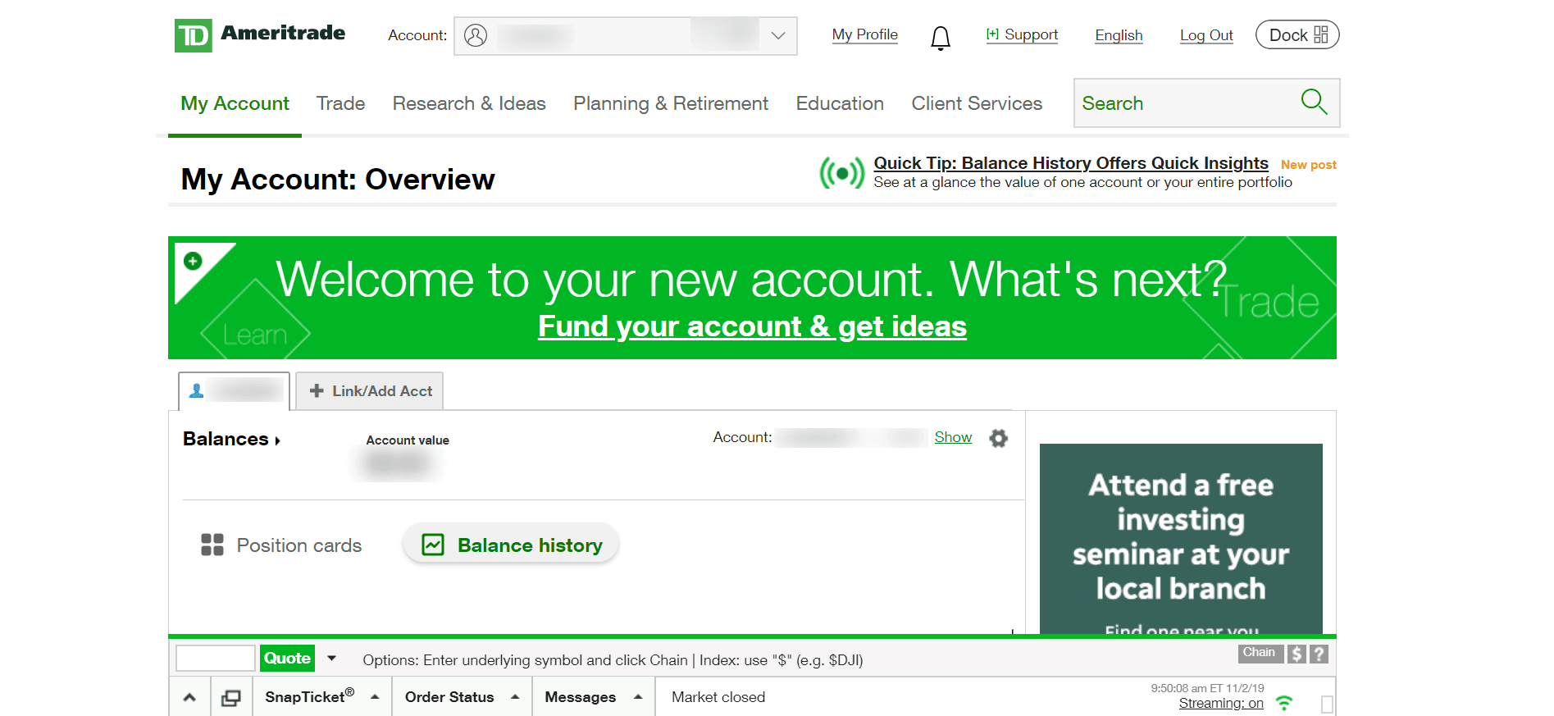Open the Client Services menu
Image resolution: width=1554 pixels, height=716 pixels.
tap(977, 103)
